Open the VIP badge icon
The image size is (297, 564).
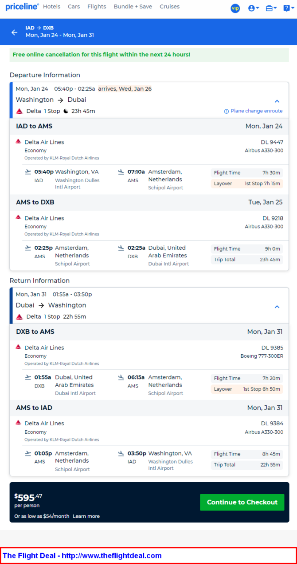coord(235,8)
